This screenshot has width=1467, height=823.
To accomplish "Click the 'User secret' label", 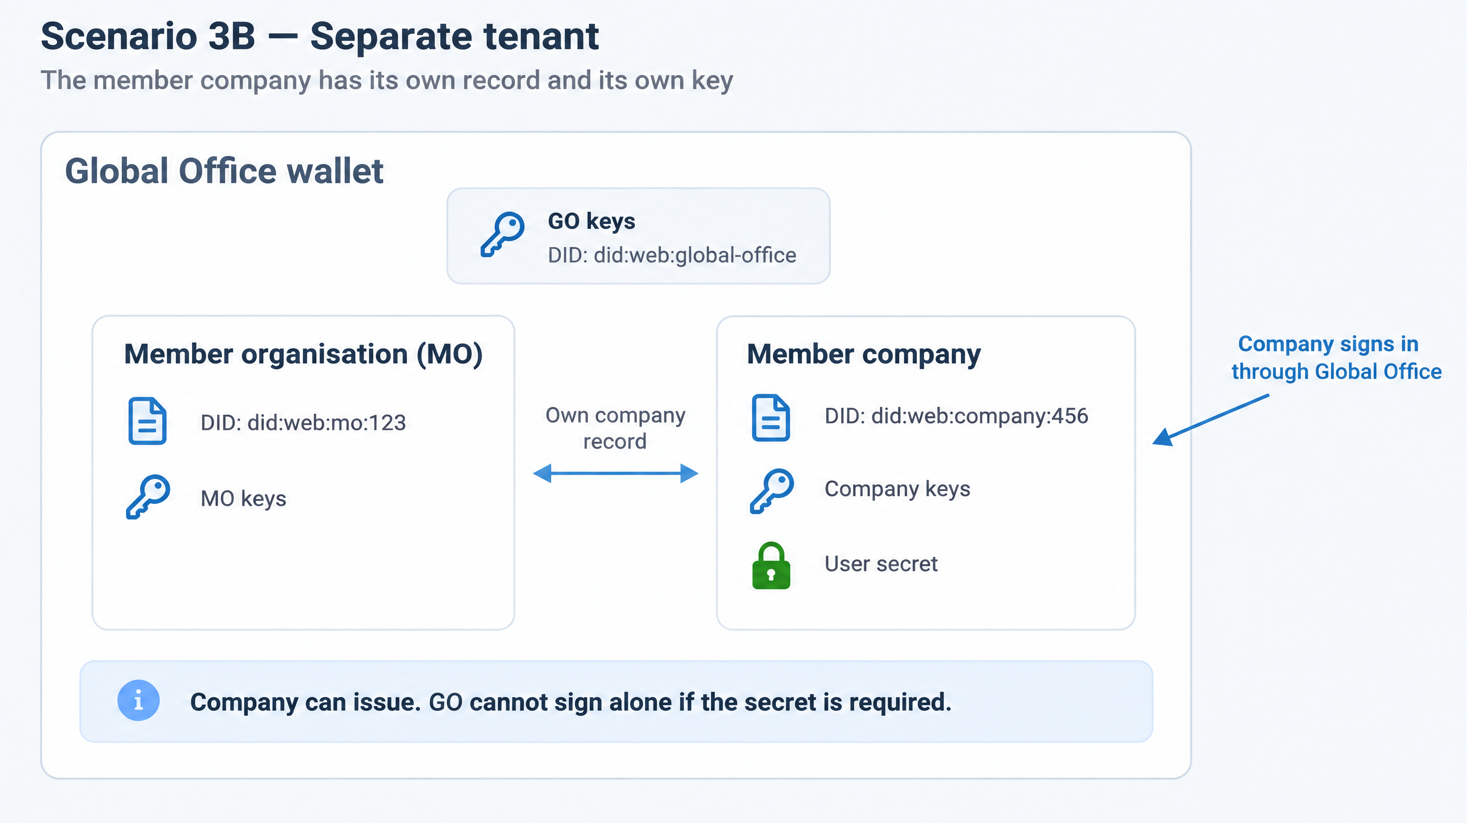I will (880, 564).
